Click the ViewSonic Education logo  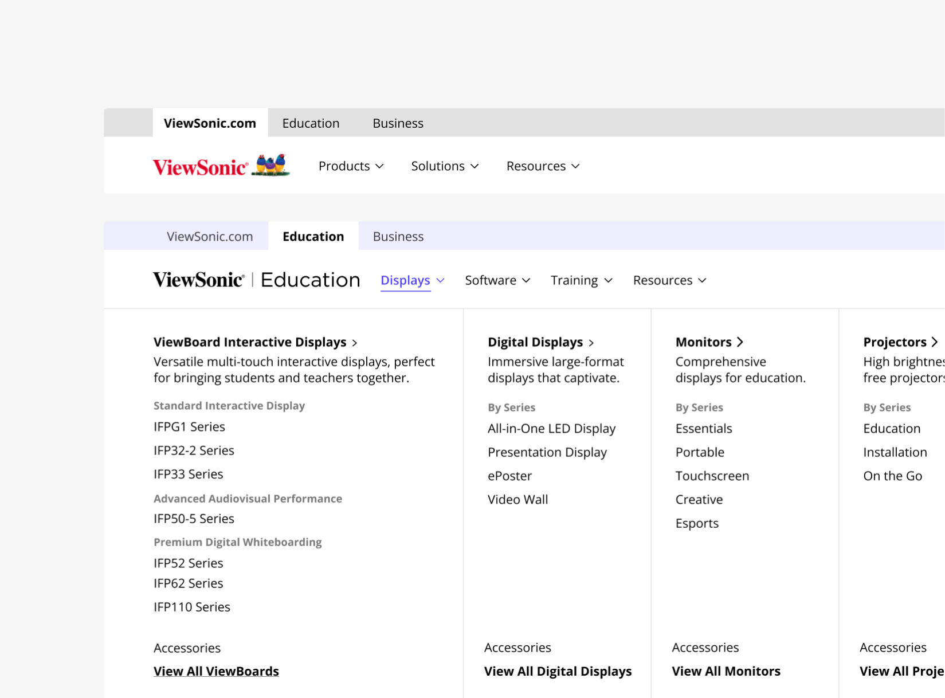coord(256,280)
